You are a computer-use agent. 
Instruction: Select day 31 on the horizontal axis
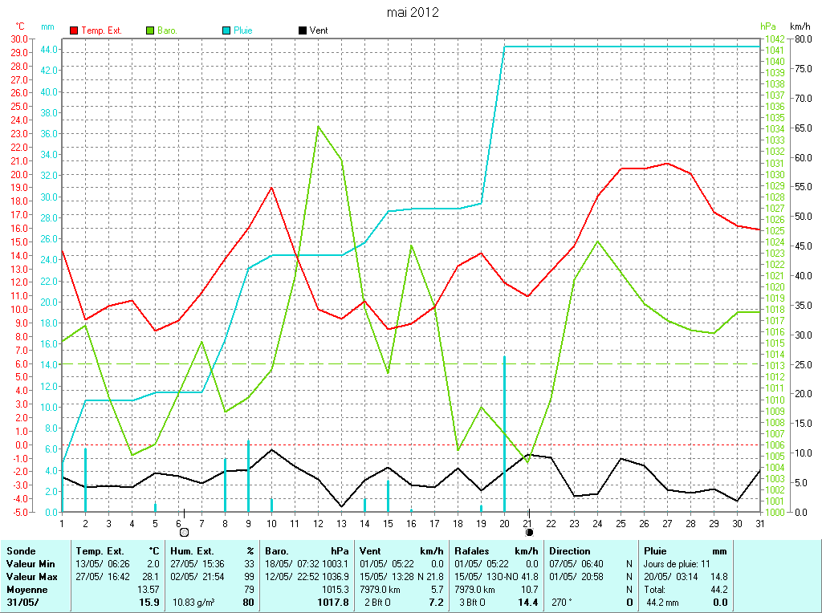pos(759,523)
